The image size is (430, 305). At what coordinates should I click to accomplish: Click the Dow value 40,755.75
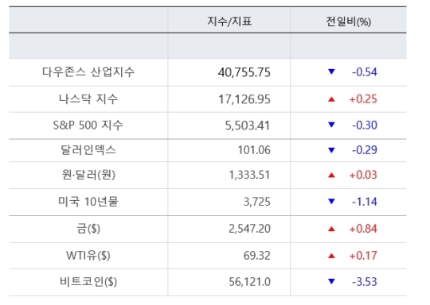point(244,72)
